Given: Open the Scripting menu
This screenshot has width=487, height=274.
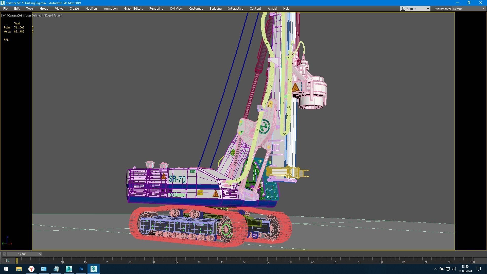Looking at the screenshot, I should pyautogui.click(x=216, y=9).
